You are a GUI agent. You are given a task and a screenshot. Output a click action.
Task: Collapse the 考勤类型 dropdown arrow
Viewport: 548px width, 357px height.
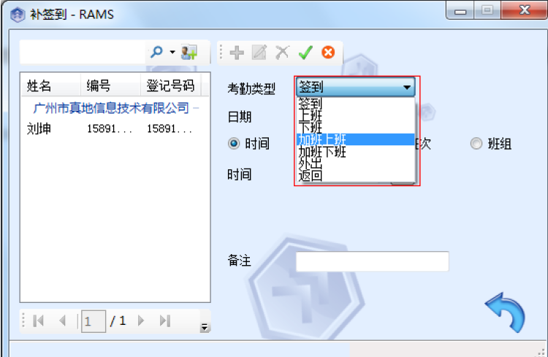[406, 88]
